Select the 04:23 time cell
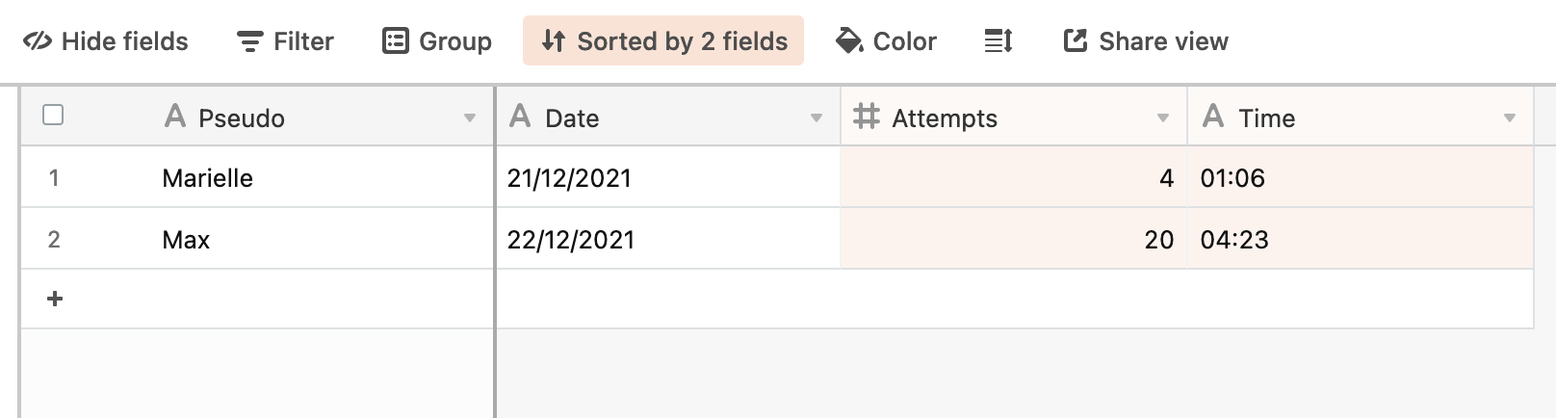The height and width of the screenshot is (418, 1556). 1234,240
